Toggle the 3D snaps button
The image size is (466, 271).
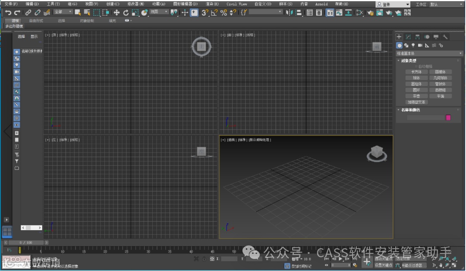point(205,13)
